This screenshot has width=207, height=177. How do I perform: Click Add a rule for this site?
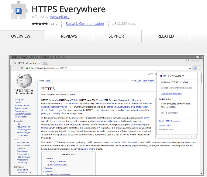coord(171,94)
